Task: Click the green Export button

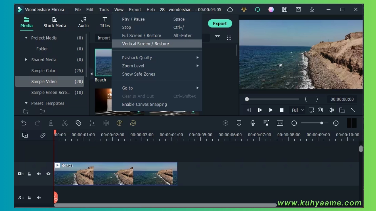Action: click(x=220, y=23)
